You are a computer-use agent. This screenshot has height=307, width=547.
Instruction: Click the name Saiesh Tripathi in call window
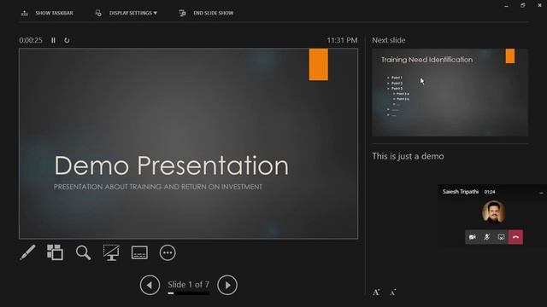coord(461,192)
